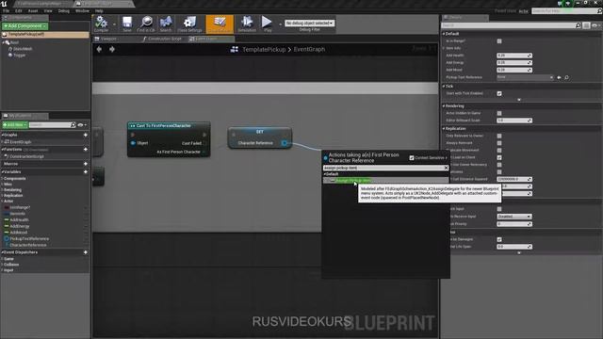
Task: Select TemplatePickup(self) in Components list
Action: pyautogui.click(x=45, y=34)
